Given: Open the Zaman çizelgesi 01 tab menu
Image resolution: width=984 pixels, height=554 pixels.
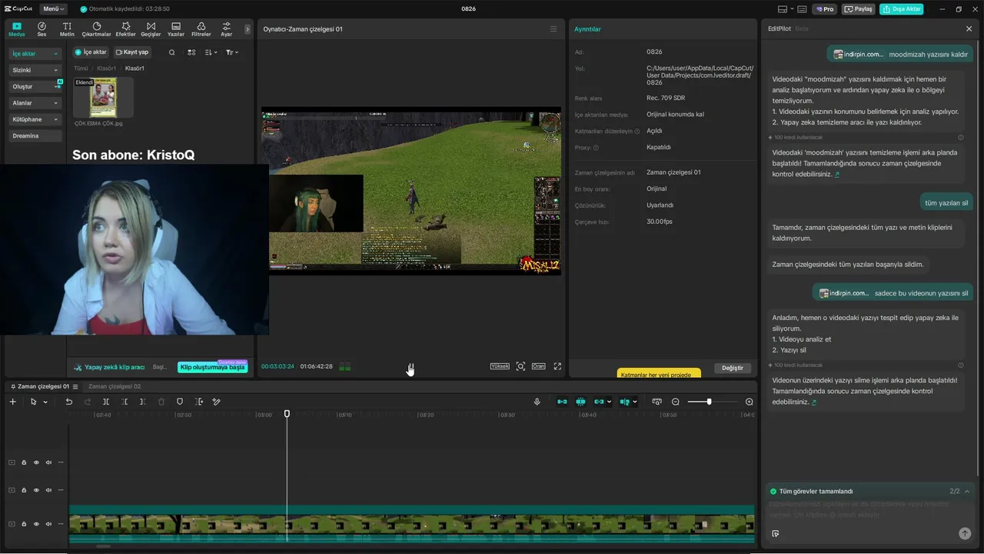Looking at the screenshot, I should (x=75, y=386).
